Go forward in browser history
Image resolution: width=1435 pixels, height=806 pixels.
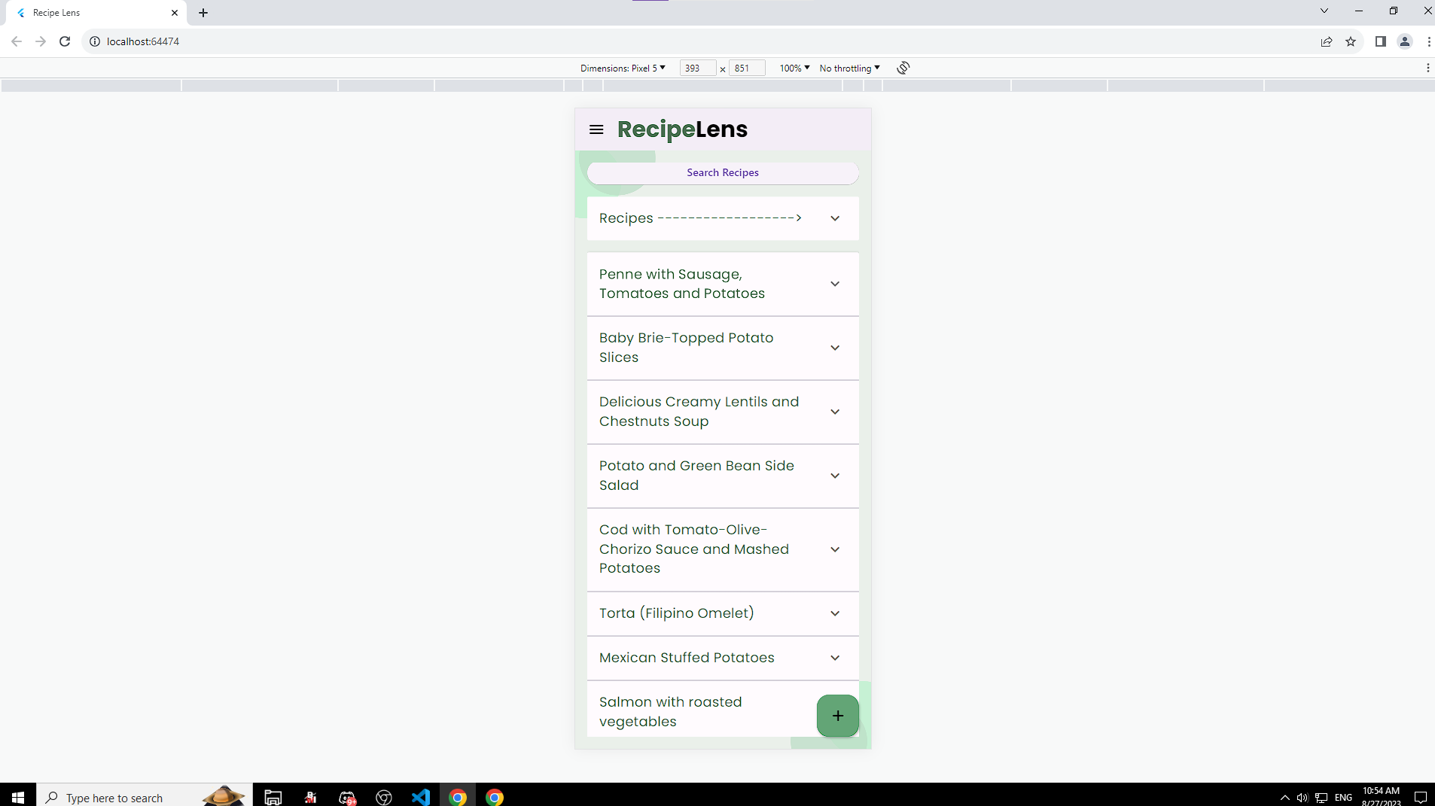point(41,41)
